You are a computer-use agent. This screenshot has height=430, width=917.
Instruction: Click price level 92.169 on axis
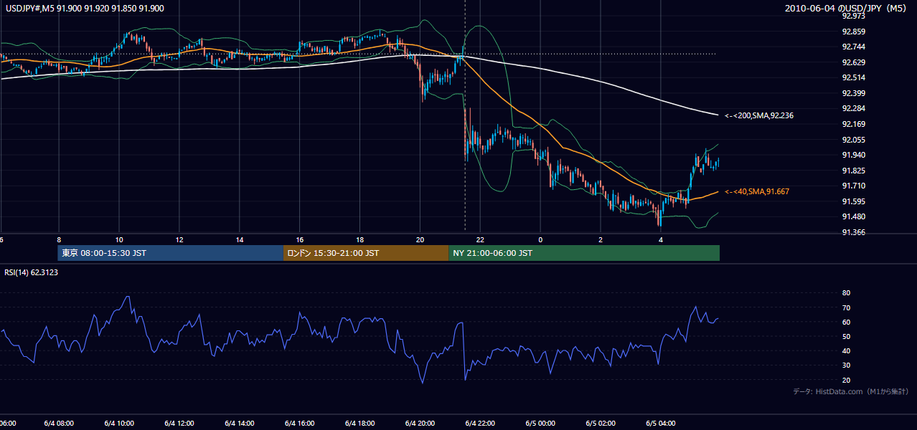(854, 124)
